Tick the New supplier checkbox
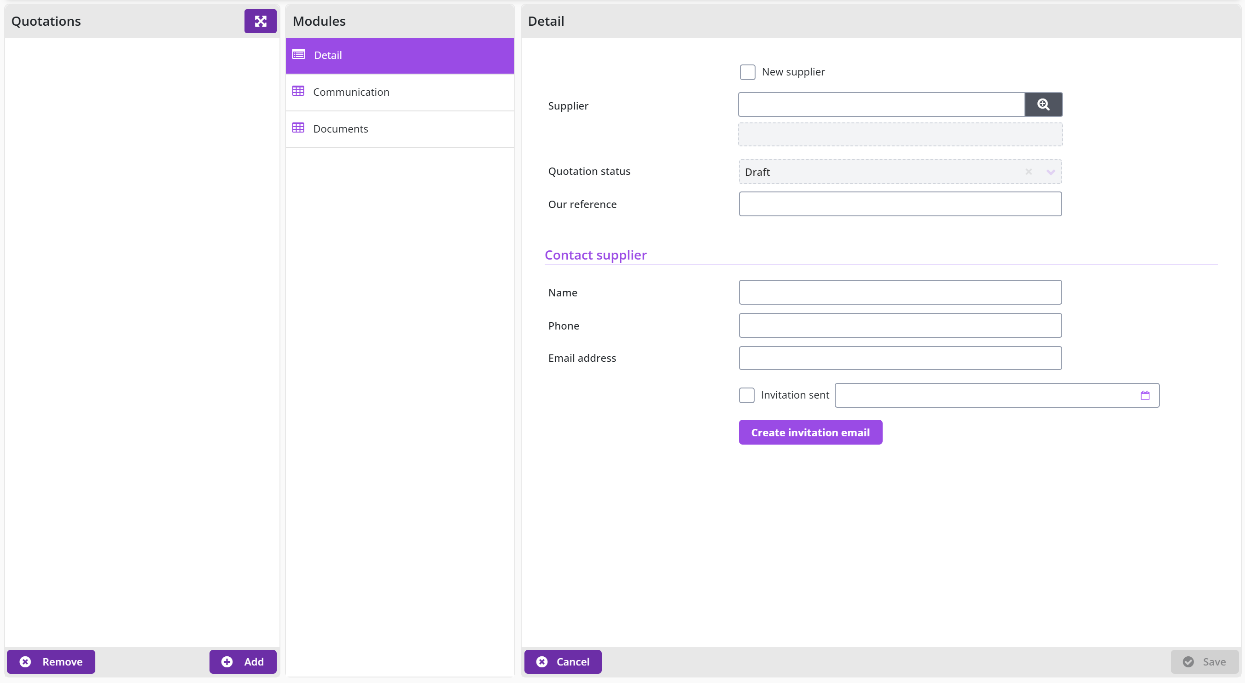The image size is (1245, 683). point(747,72)
